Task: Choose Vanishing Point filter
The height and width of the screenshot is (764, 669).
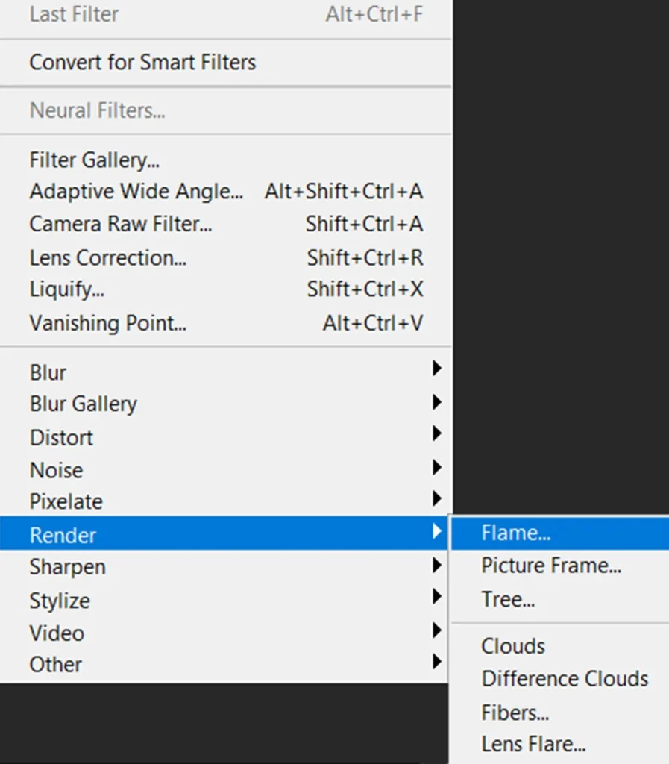Action: click(x=108, y=323)
